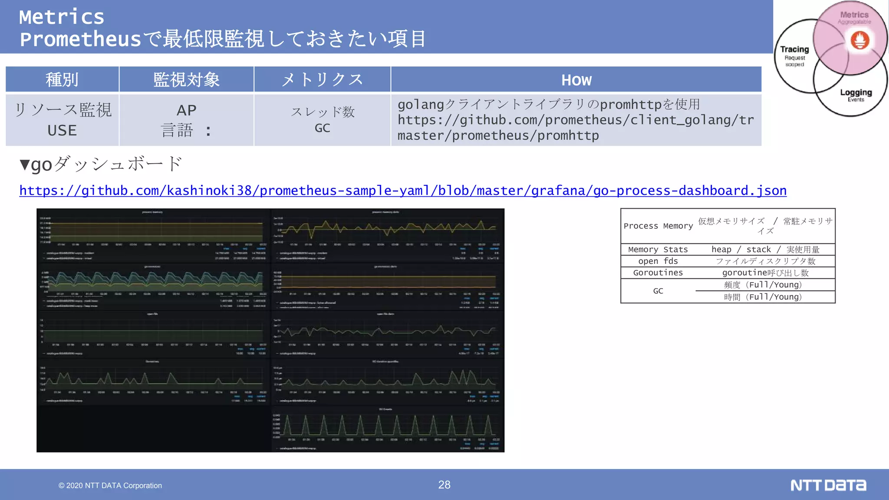The image size is (889, 500).
Task: Click the 'goroutine呼び出し数' cell
Action: 765,273
